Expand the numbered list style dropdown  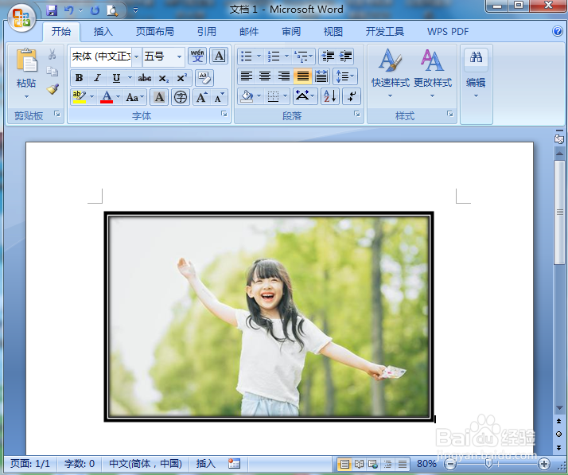click(x=286, y=56)
